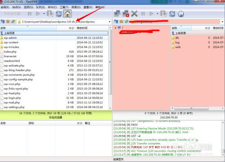
Task: Select the remote web folder
Action: click(198, 47)
